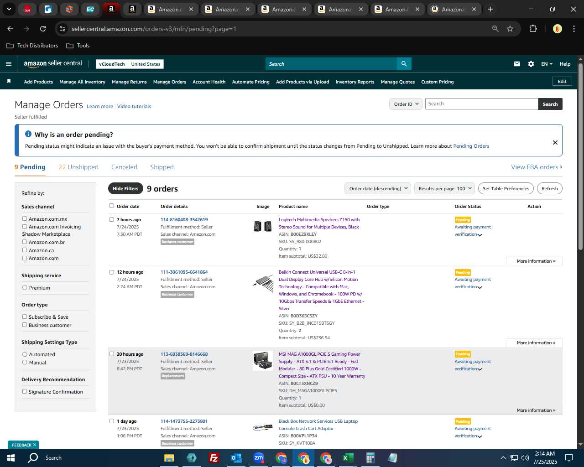
Task: Open the Order date (descending) sort dropdown
Action: [378, 188]
